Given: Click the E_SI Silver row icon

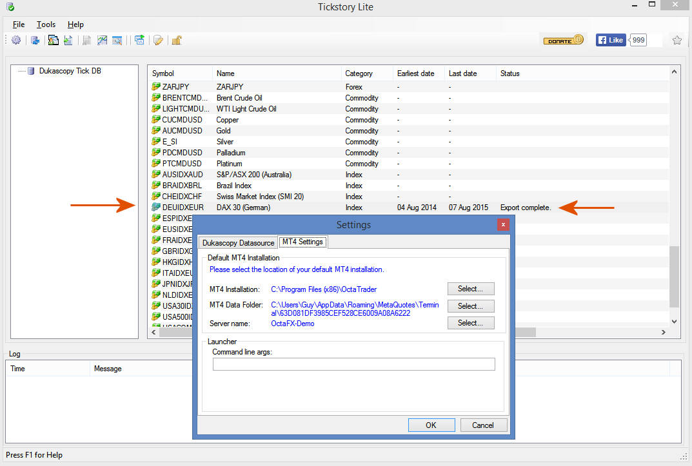Looking at the screenshot, I should pos(156,141).
